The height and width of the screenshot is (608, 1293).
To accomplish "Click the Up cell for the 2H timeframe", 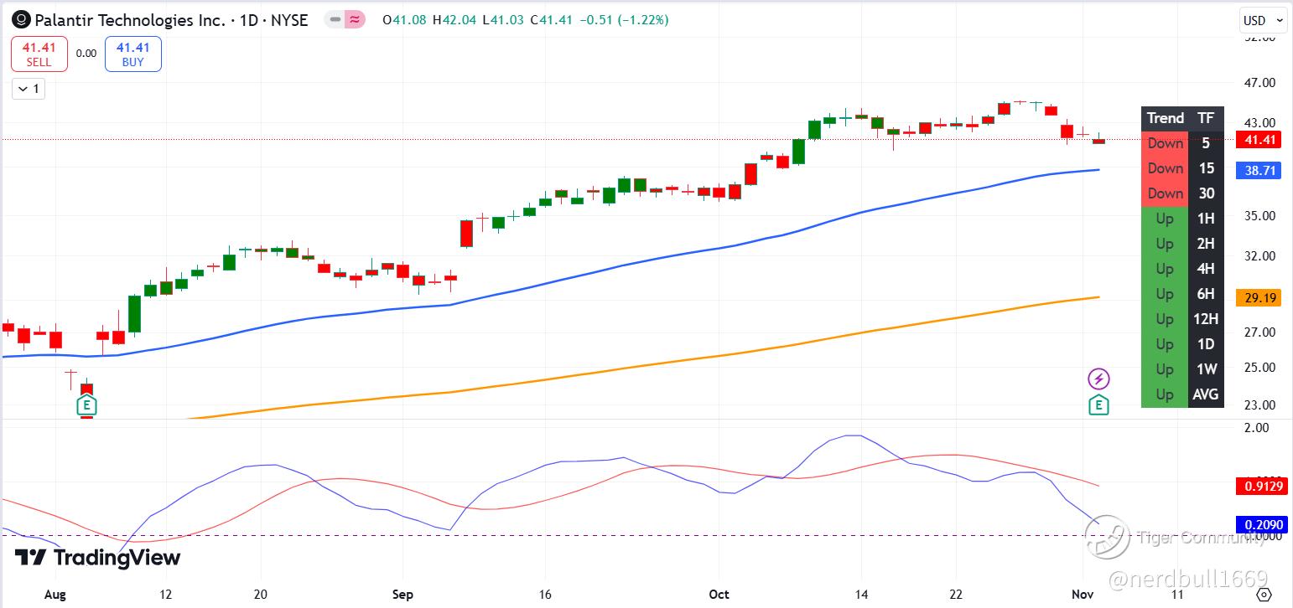I will pyautogui.click(x=1165, y=244).
